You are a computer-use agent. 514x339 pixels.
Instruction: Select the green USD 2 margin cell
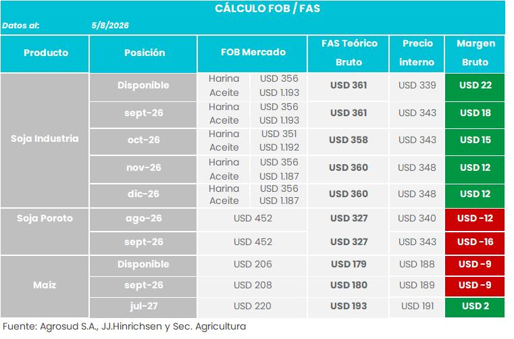click(x=475, y=307)
